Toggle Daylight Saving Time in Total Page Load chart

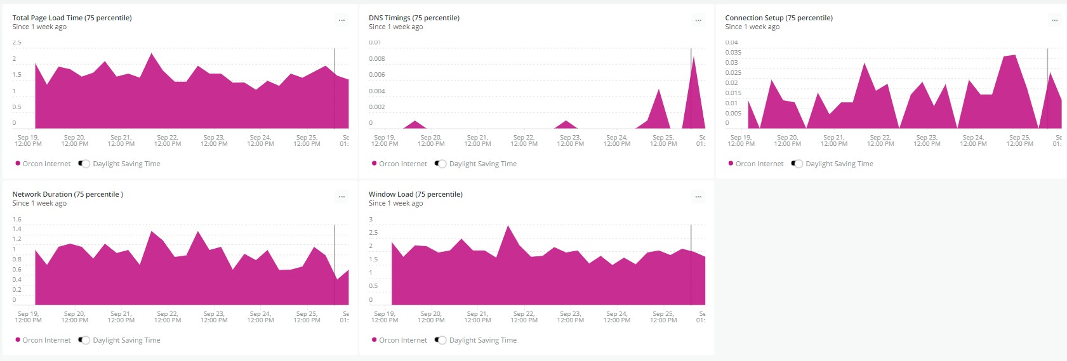84,164
